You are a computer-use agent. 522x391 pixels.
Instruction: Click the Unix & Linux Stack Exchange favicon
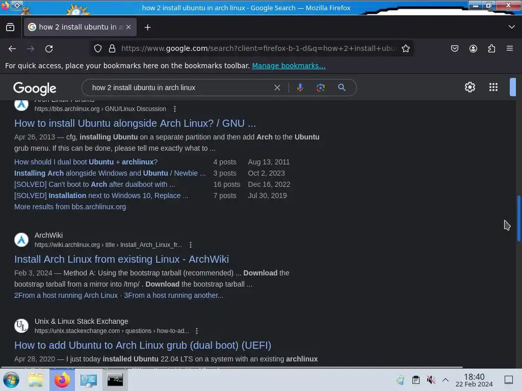pyautogui.click(x=21, y=326)
